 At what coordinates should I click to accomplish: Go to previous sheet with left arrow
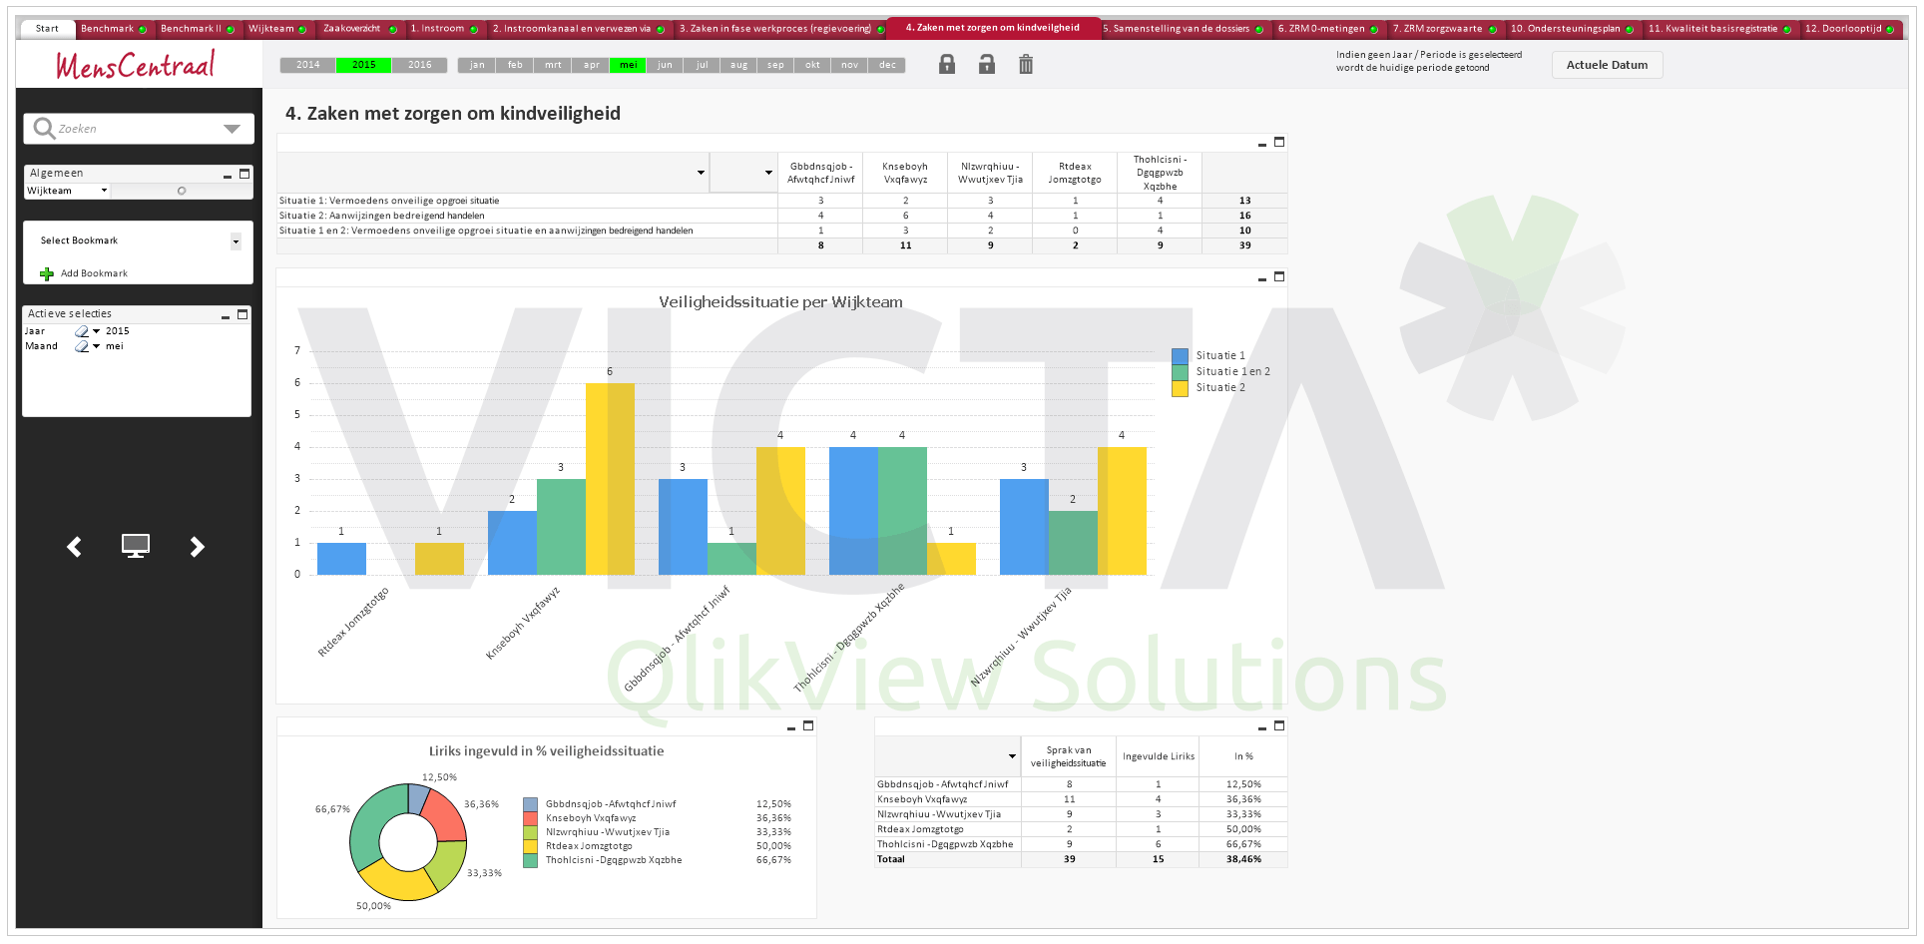[74, 546]
